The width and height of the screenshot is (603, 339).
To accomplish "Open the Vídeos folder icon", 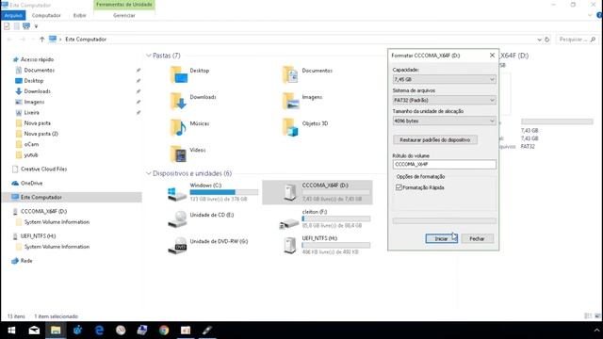I will pyautogui.click(x=179, y=153).
